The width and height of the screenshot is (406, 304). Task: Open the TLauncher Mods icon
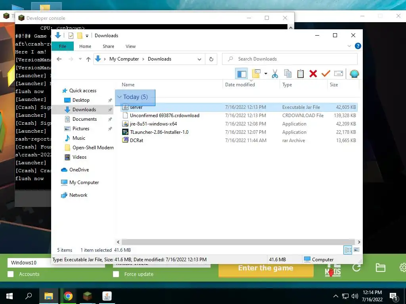click(x=333, y=270)
